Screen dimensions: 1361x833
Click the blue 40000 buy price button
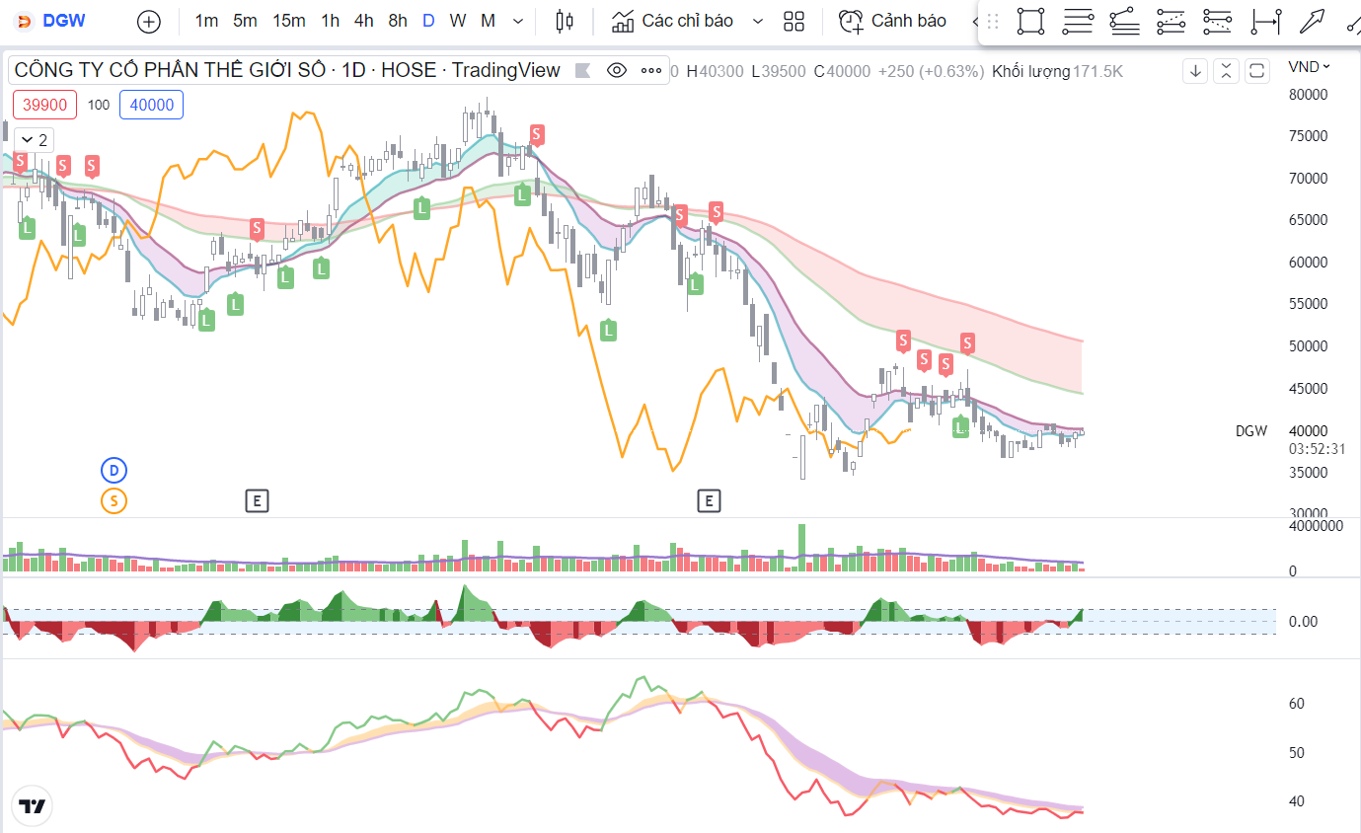pyautogui.click(x=151, y=105)
